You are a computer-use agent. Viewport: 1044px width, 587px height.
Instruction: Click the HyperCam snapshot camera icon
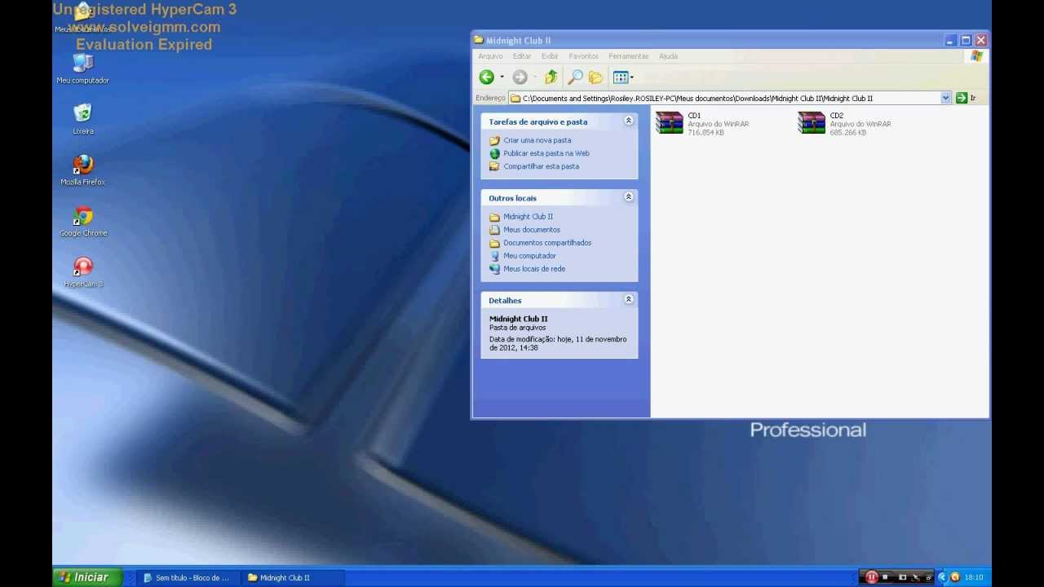902,577
